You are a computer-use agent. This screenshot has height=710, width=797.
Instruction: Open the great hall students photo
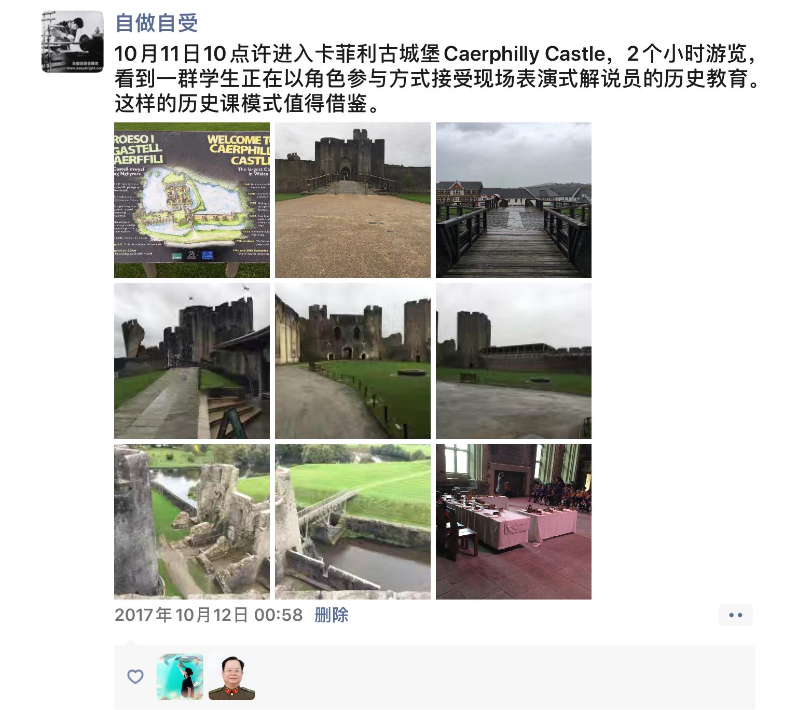514,522
